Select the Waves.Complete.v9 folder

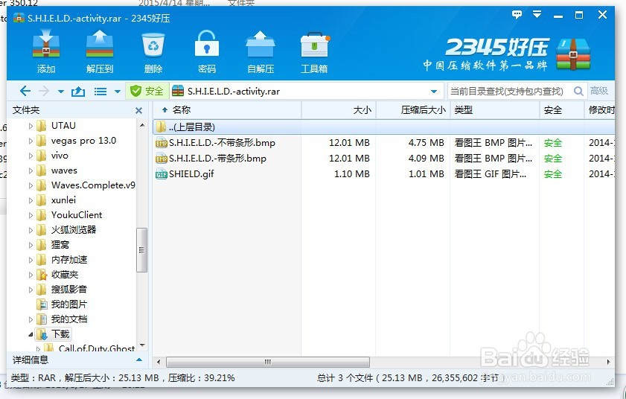[x=93, y=185]
